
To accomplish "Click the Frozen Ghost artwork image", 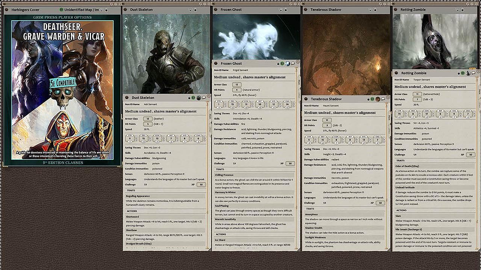I will click(256, 36).
